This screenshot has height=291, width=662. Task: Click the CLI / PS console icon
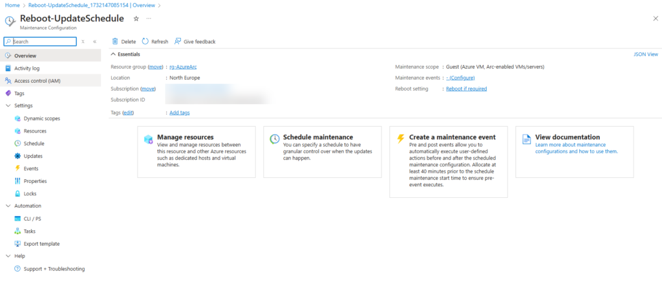point(17,219)
